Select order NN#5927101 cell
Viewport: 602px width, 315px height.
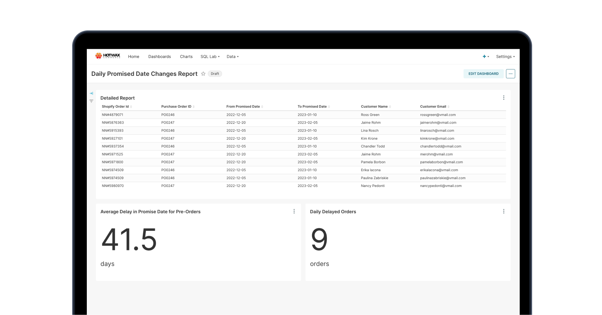point(112,139)
